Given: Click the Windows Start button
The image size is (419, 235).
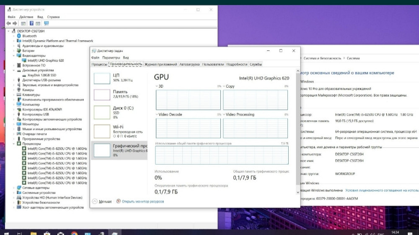Looking at the screenshot, I should (x=7, y=232).
